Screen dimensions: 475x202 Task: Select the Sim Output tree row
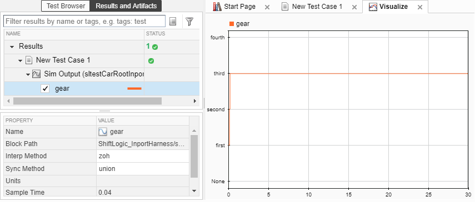pyautogui.click(x=102, y=74)
